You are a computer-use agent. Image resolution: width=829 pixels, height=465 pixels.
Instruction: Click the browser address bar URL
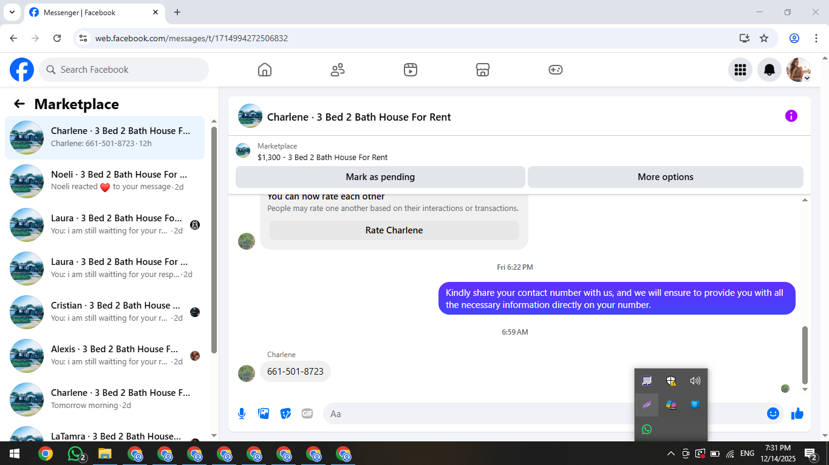pos(191,38)
